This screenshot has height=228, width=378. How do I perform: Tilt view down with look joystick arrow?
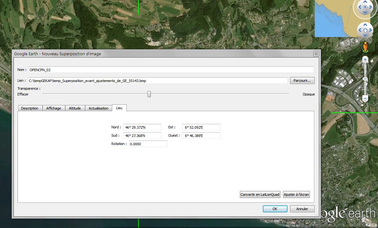[x=365, y=12]
